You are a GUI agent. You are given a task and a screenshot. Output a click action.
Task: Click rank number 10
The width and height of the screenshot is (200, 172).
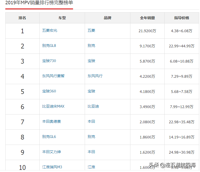(x=23, y=167)
